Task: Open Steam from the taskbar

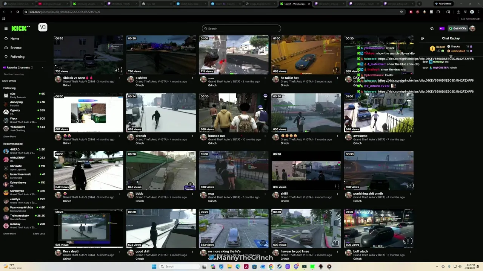Action: [x=279, y=266]
